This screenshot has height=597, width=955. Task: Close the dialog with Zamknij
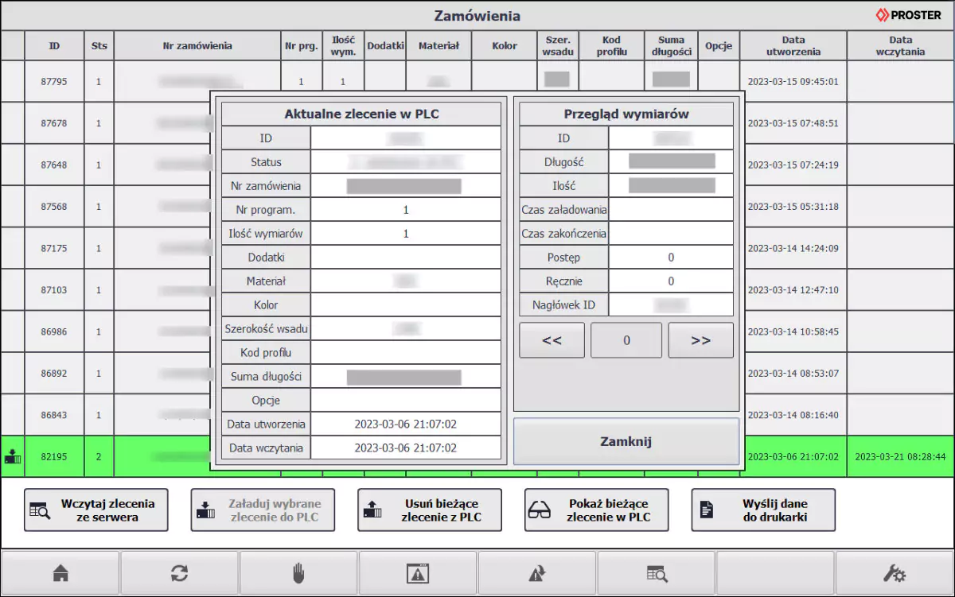626,441
